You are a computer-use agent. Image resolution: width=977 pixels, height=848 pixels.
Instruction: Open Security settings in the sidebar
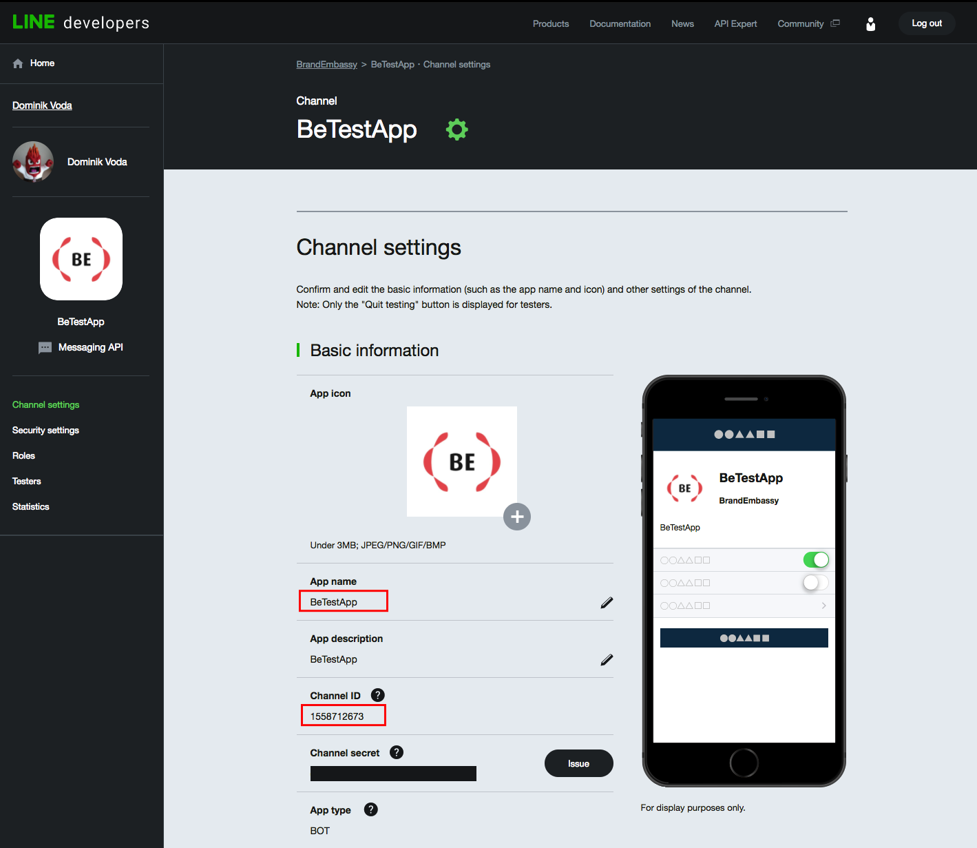click(45, 430)
